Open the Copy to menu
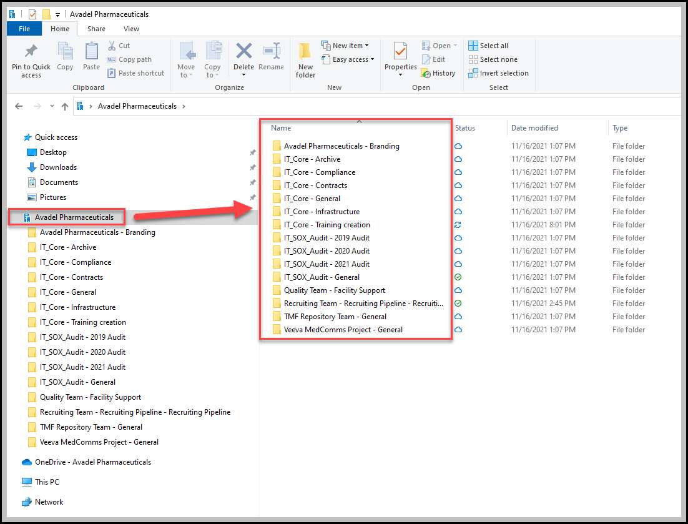This screenshot has height=524, width=688. 212,60
